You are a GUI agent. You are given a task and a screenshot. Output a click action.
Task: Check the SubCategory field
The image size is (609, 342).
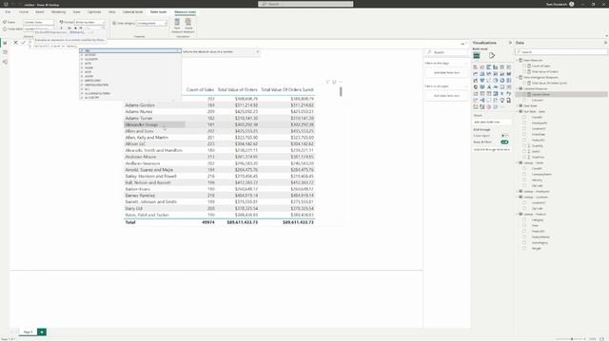[x=524, y=243]
